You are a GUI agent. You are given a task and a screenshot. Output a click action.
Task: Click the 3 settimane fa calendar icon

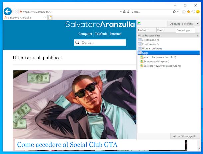click(140, 40)
